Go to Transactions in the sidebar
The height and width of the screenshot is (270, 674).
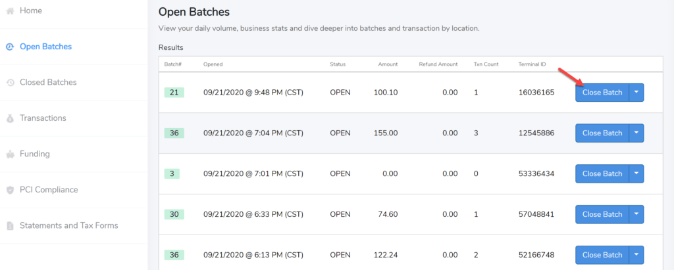(x=43, y=118)
